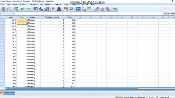Click the 'Unicode:ON' status bar entry
Image resolution: width=175 pixels, height=98 pixels.
(x=164, y=97)
